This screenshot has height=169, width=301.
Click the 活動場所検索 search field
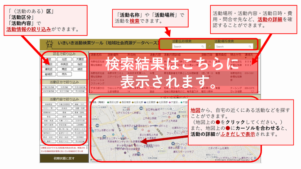click(x=234, y=46)
